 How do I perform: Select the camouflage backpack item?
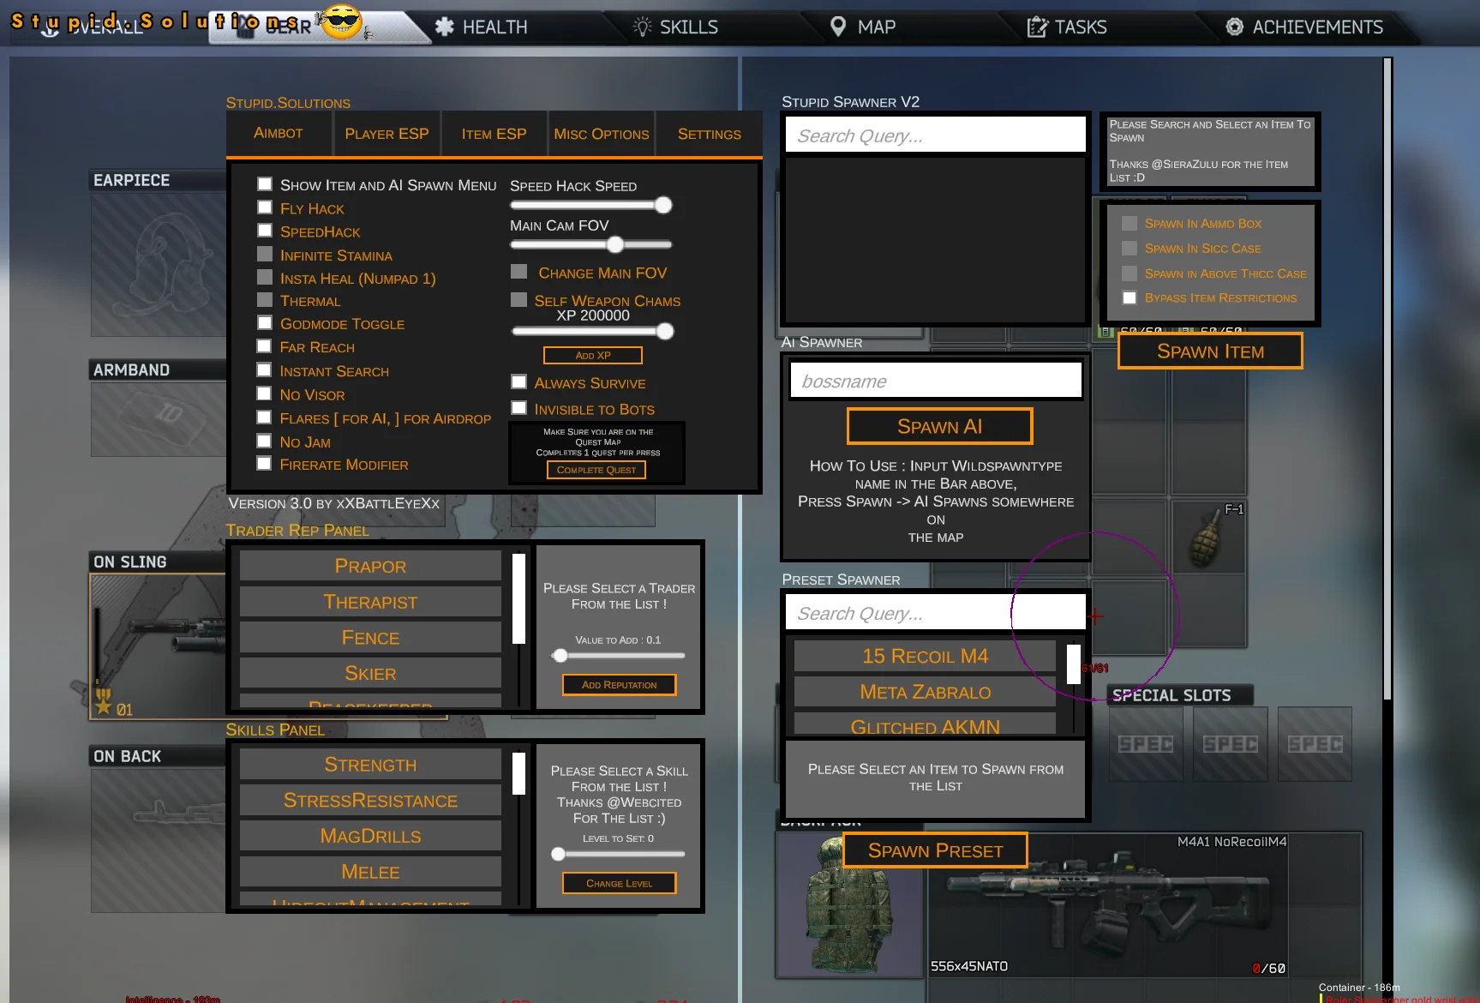(848, 909)
